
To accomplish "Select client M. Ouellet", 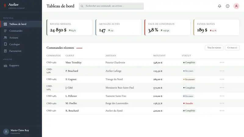I will pos(71,103).
